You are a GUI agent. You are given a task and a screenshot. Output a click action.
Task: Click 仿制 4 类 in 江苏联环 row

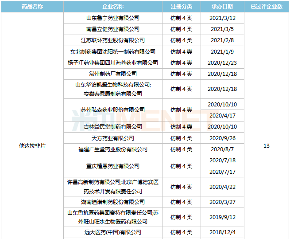point(182,40)
